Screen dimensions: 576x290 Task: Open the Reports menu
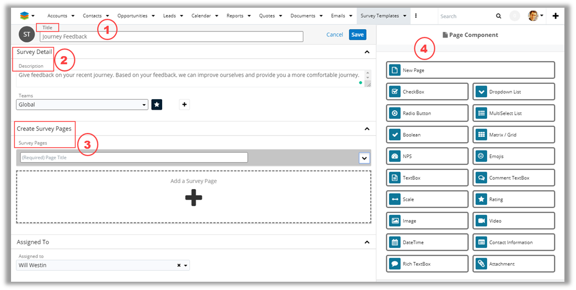pos(238,16)
